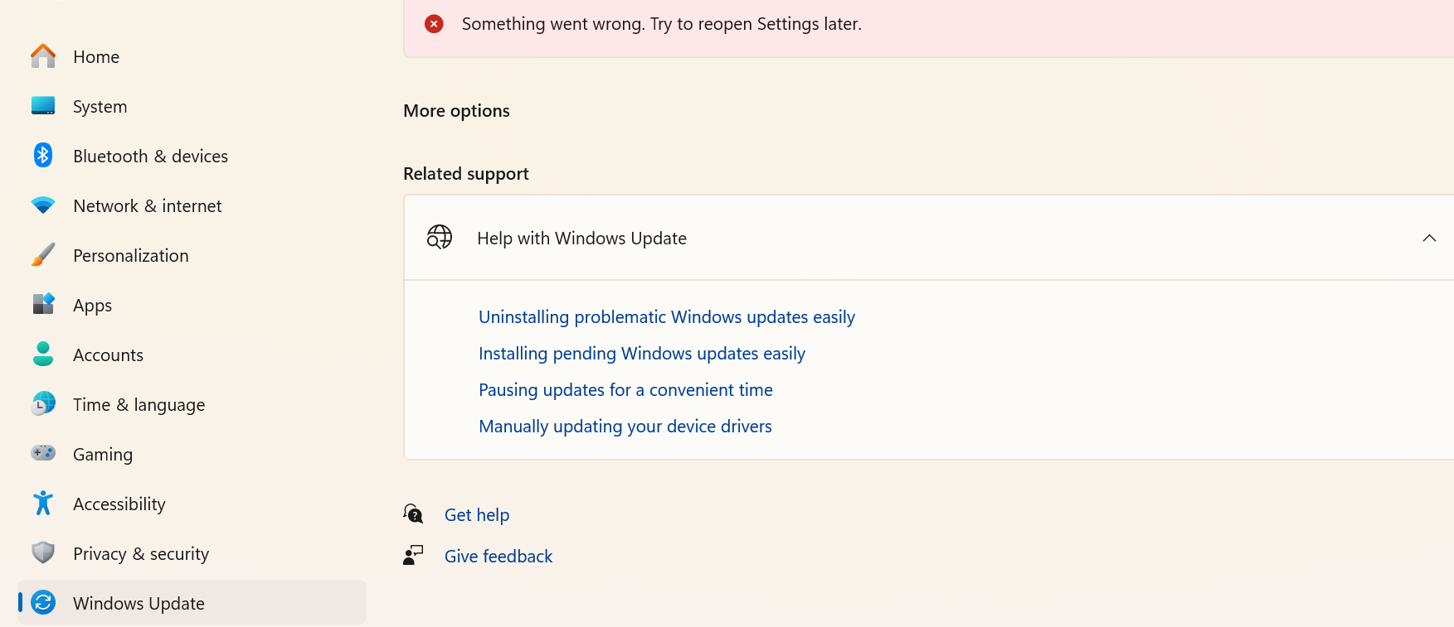Click the red error icon in banner
Screen dimensions: 1454x627
tap(434, 24)
